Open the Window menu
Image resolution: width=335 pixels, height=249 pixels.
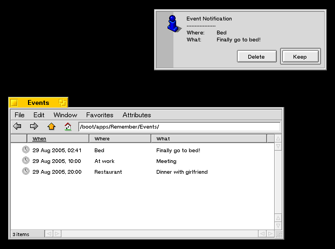[65, 115]
